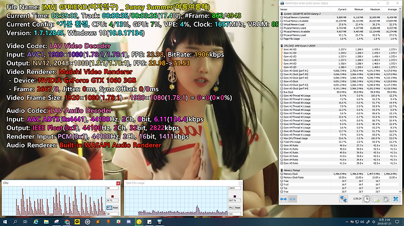Click Fit y in CPU graph window

109,208
